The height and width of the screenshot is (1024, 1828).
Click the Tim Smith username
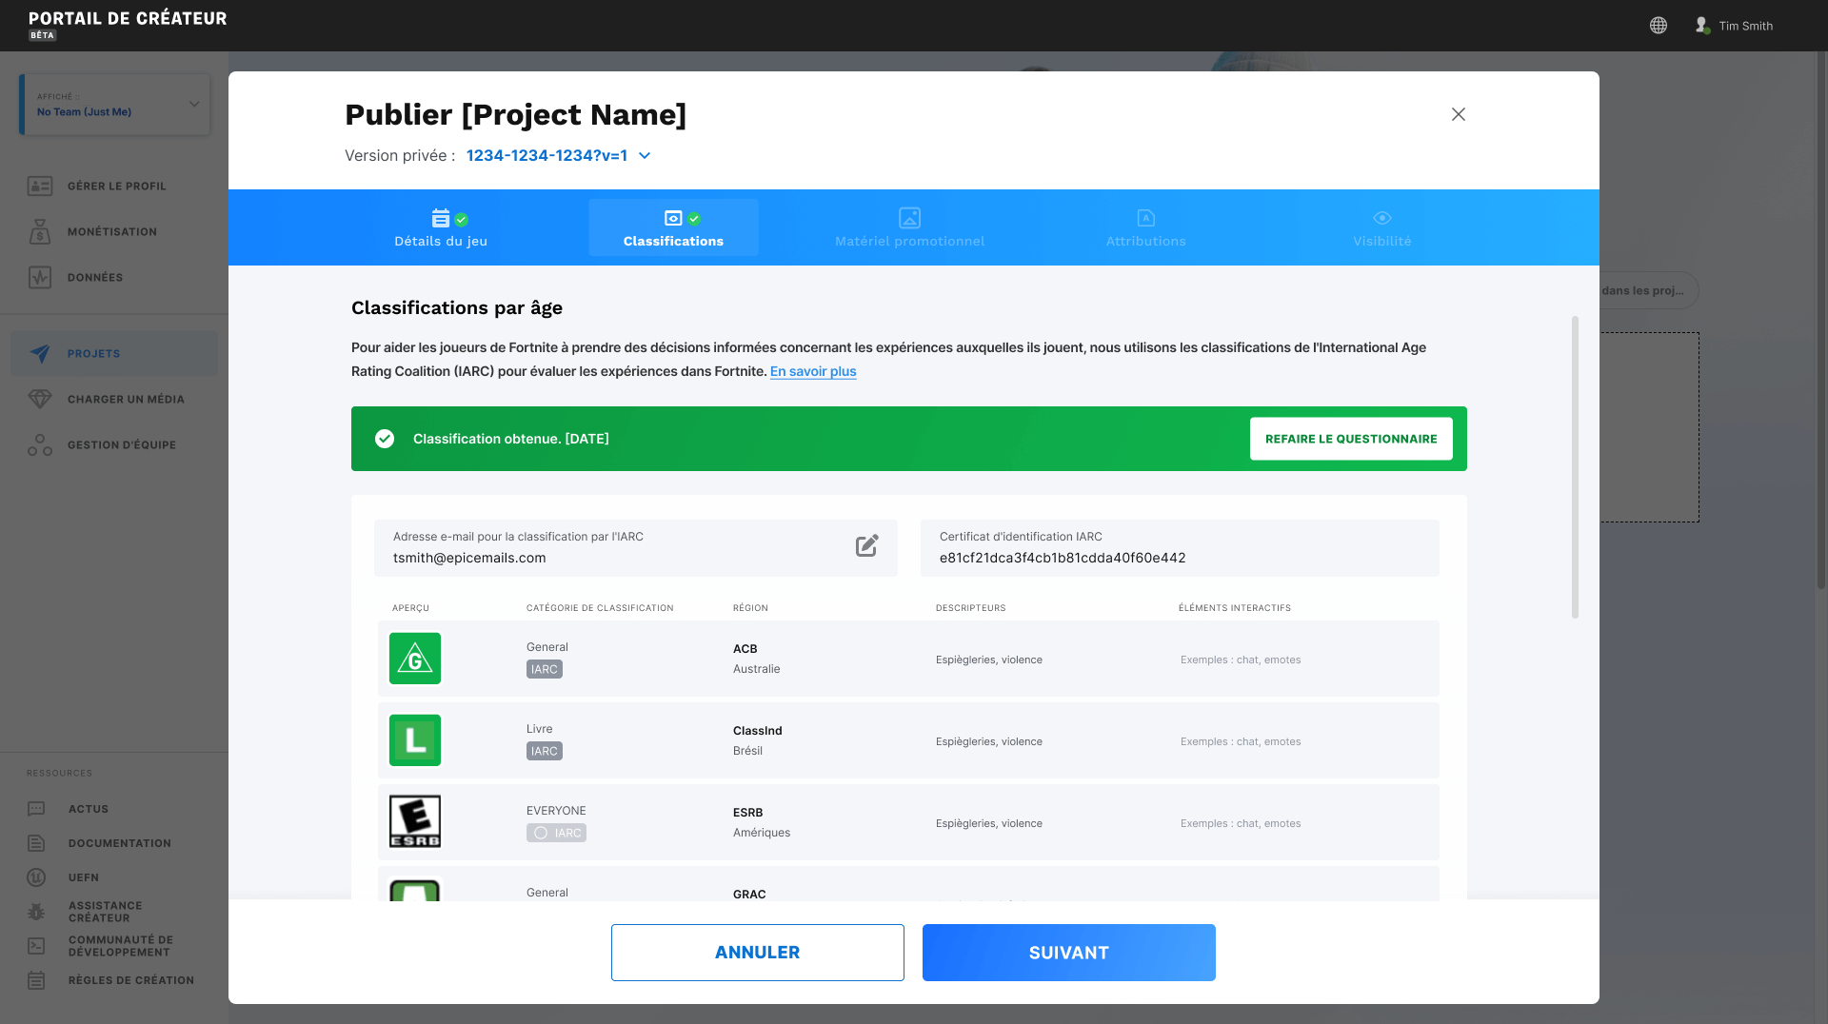(x=1746, y=26)
